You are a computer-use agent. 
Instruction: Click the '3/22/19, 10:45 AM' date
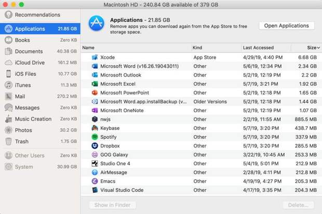point(264,155)
